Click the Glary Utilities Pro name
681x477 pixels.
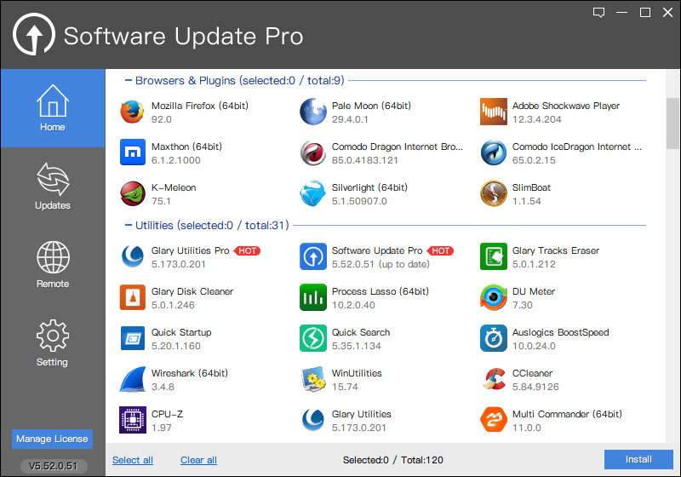[x=190, y=250]
